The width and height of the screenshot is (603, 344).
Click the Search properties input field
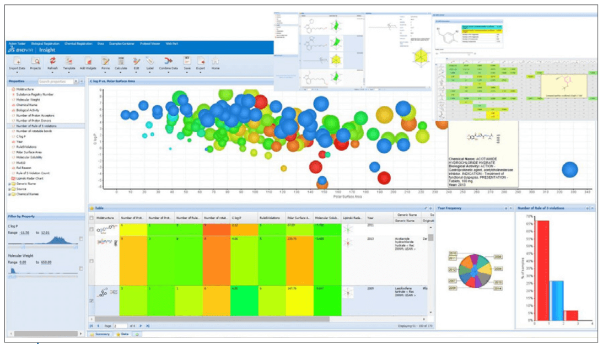pos(55,81)
